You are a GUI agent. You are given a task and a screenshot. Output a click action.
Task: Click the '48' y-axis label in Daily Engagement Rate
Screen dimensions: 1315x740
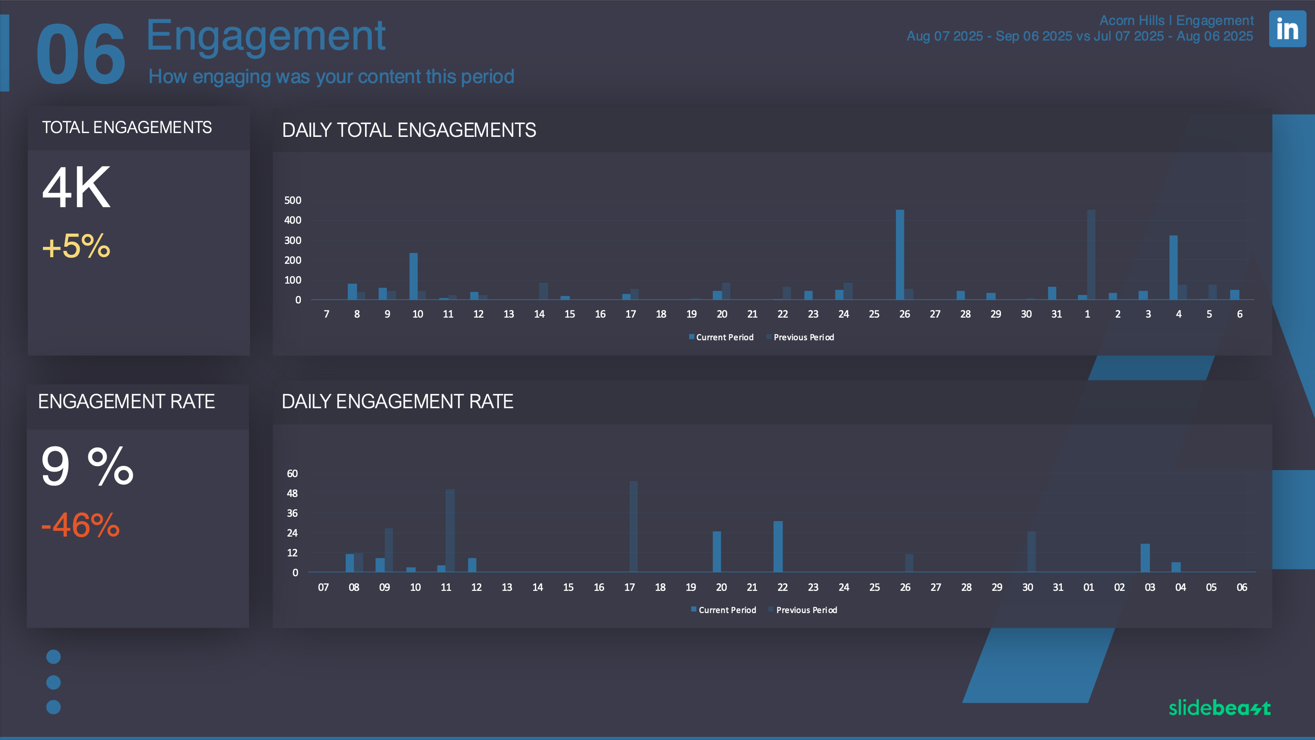click(x=292, y=493)
